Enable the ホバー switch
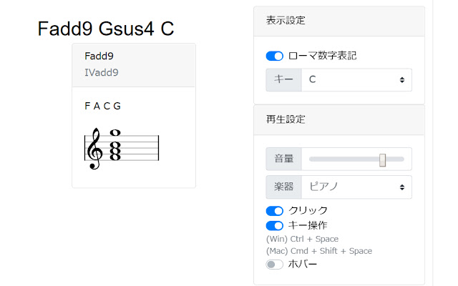The width and height of the screenshot is (458, 286). (275, 264)
